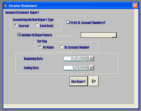The image size is (141, 111).
Task: Click the Ending Date field showing 5/25/2005
Action: click(76, 68)
